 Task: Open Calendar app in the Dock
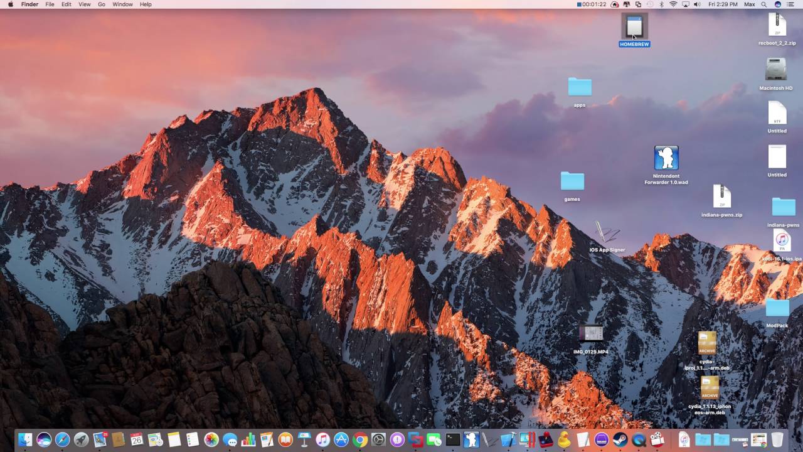tap(137, 439)
